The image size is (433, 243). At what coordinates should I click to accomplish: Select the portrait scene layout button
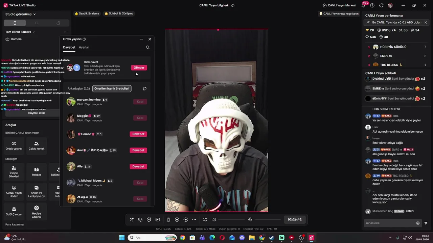click(x=15, y=23)
